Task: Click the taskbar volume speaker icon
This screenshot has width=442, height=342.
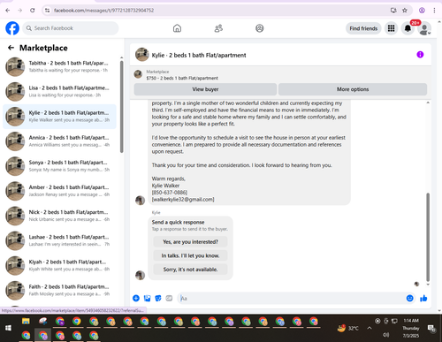Action: coord(385,335)
